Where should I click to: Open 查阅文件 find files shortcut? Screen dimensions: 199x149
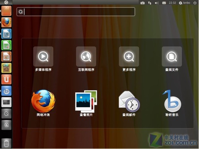[x=172, y=59]
